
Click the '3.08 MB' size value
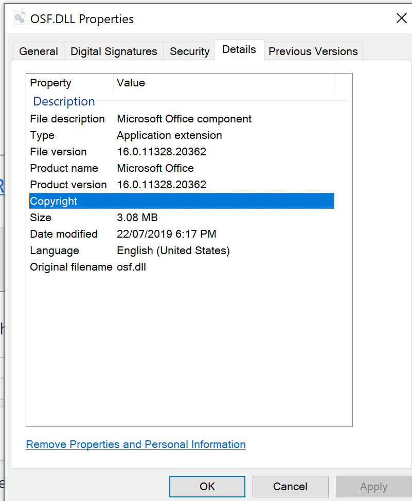pos(137,218)
